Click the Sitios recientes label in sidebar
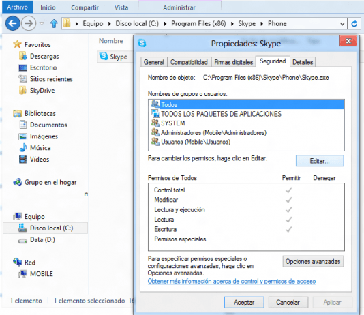The height and width of the screenshot is (315, 364). [x=51, y=79]
